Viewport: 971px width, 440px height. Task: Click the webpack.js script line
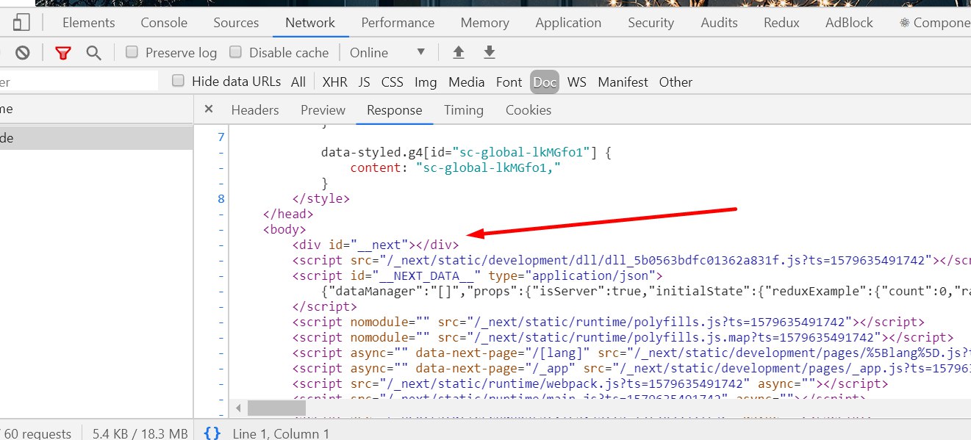[x=590, y=383]
